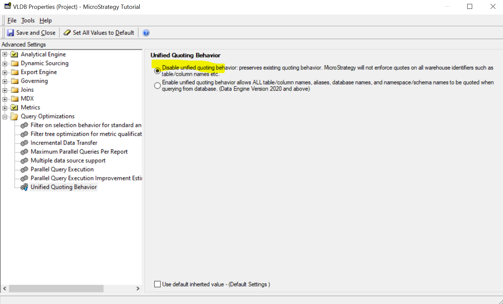Image resolution: width=503 pixels, height=304 pixels.
Task: Click the Save and Close button
Action: (31, 32)
